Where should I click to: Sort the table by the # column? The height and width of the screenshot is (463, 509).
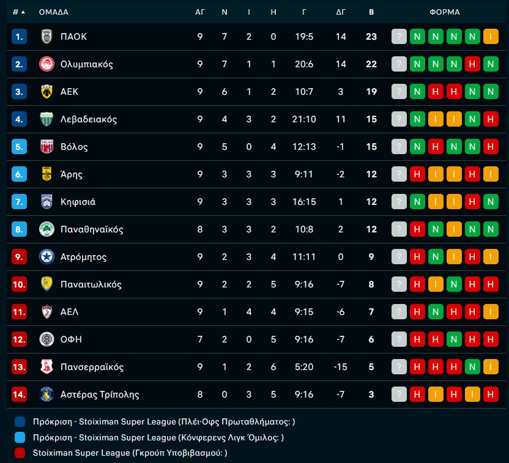(18, 12)
